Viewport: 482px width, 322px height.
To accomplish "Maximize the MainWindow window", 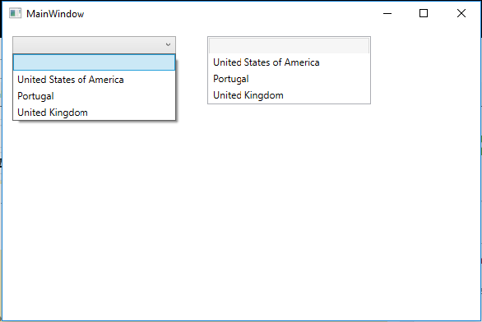I will pos(424,13).
